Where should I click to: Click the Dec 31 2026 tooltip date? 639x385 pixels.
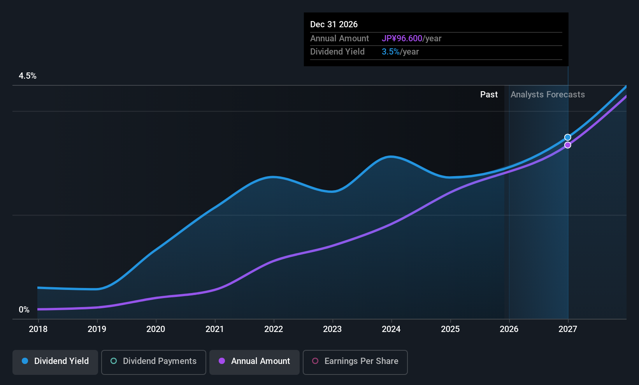pyautogui.click(x=334, y=25)
